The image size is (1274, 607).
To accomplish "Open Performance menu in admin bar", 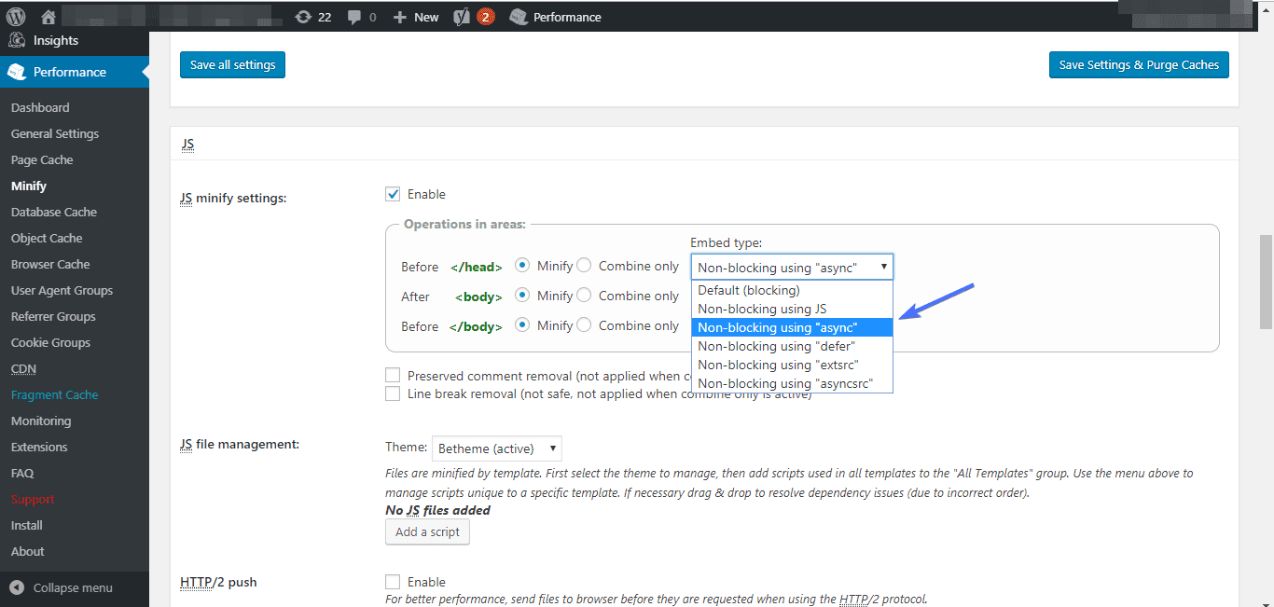I will click(x=556, y=17).
